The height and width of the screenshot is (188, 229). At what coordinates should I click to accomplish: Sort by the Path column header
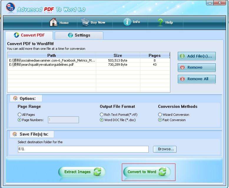coord(52,55)
